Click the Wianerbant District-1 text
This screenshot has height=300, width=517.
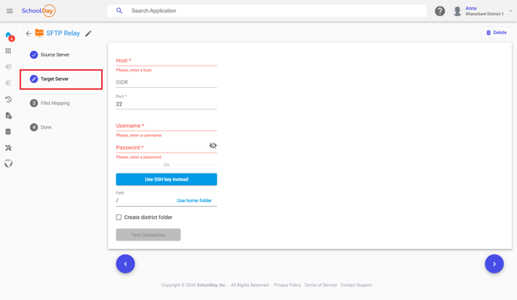485,14
